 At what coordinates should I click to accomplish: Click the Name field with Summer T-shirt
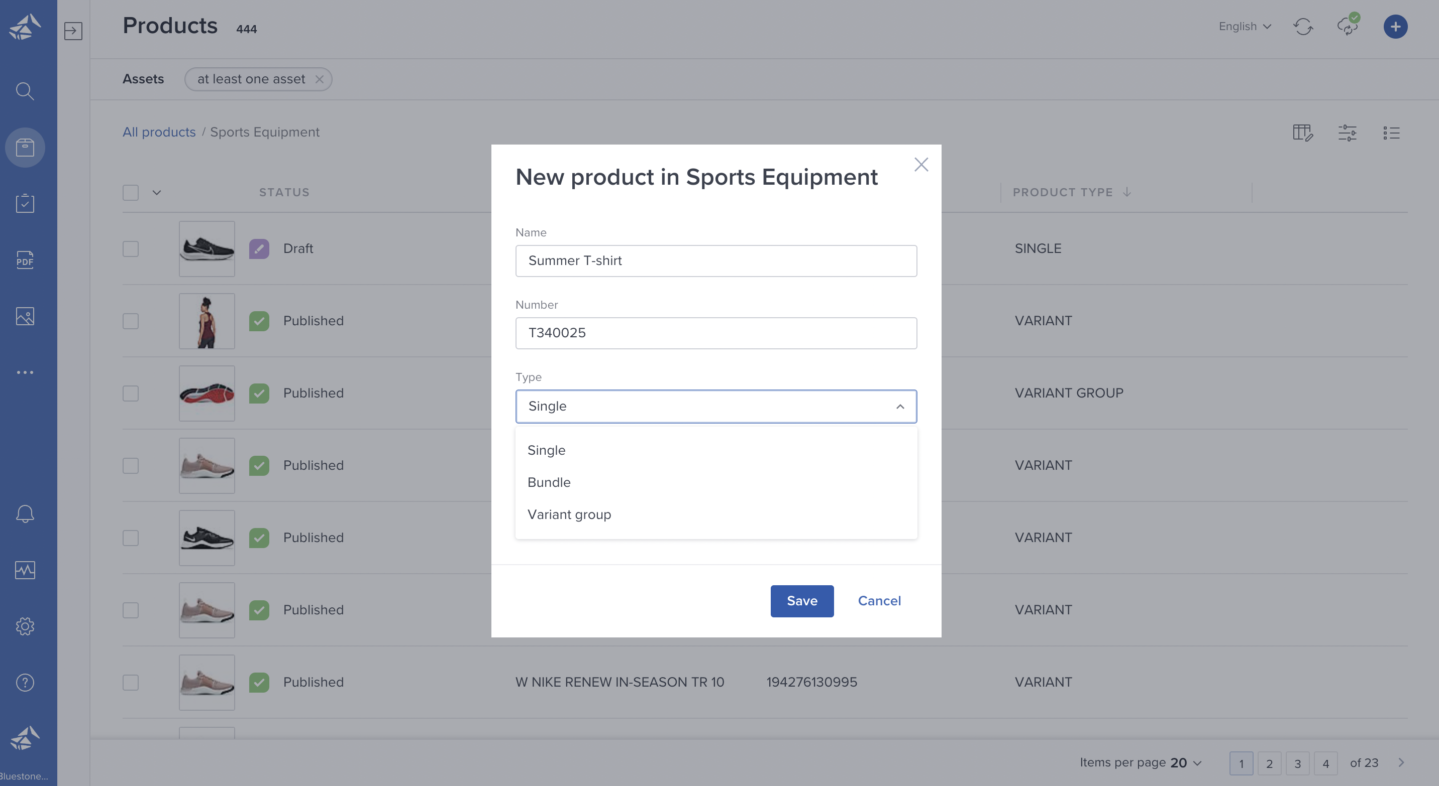coord(716,261)
